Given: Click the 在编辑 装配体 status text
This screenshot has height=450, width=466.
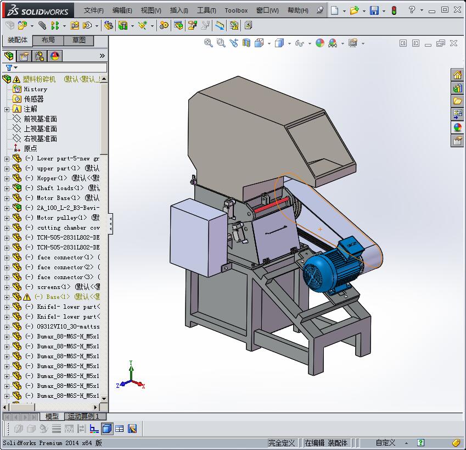Looking at the screenshot, I should pyautogui.click(x=326, y=443).
